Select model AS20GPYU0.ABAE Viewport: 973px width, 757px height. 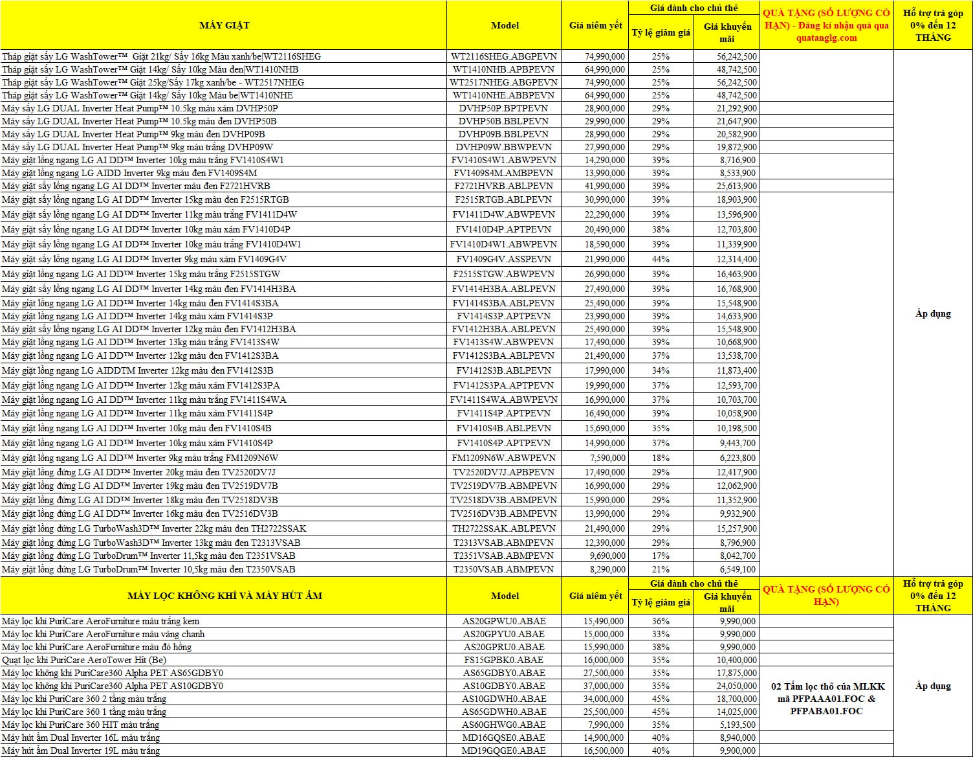(x=505, y=634)
